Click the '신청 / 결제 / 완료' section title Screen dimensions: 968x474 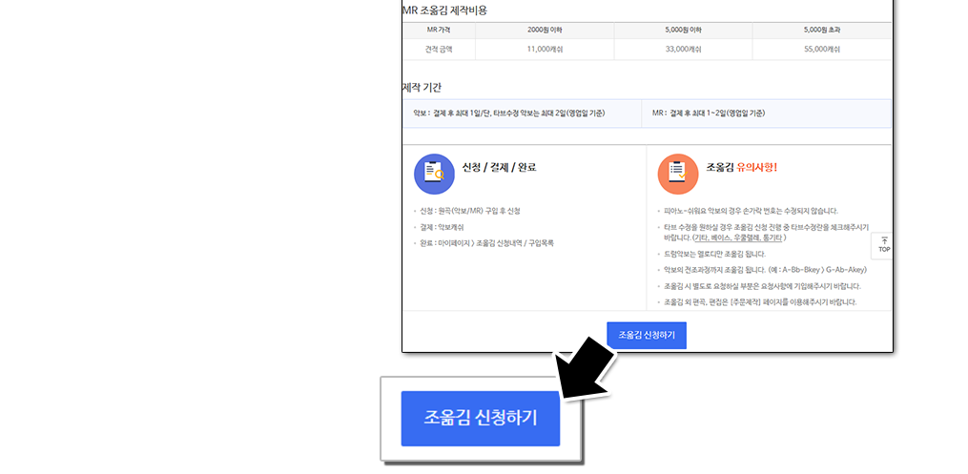coord(499,167)
